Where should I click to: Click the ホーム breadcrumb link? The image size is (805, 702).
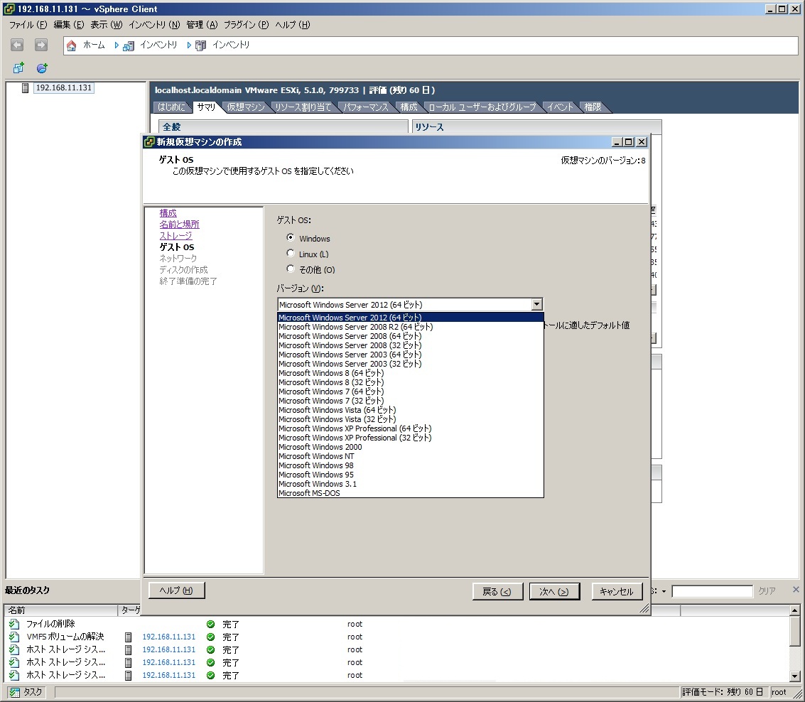coord(94,45)
